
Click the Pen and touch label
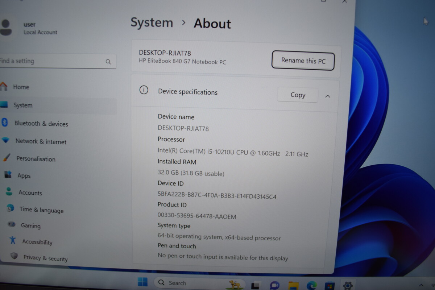tap(177, 246)
